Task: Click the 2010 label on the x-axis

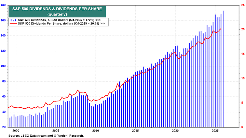Action: pyautogui.click(x=96, y=131)
